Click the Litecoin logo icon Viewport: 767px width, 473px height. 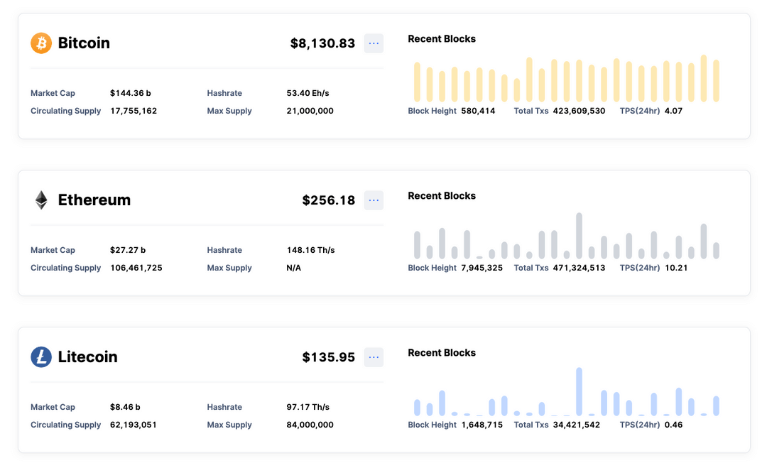pos(40,357)
